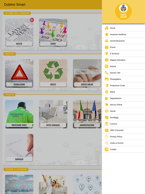Click the briefcase icon for Uffici Comunali

click(106, 130)
